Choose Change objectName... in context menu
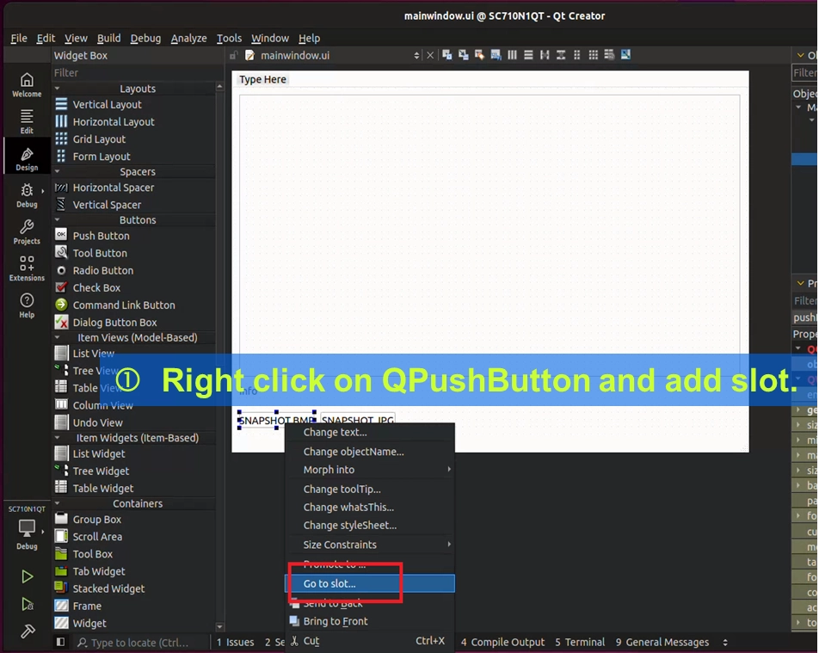 370,452
